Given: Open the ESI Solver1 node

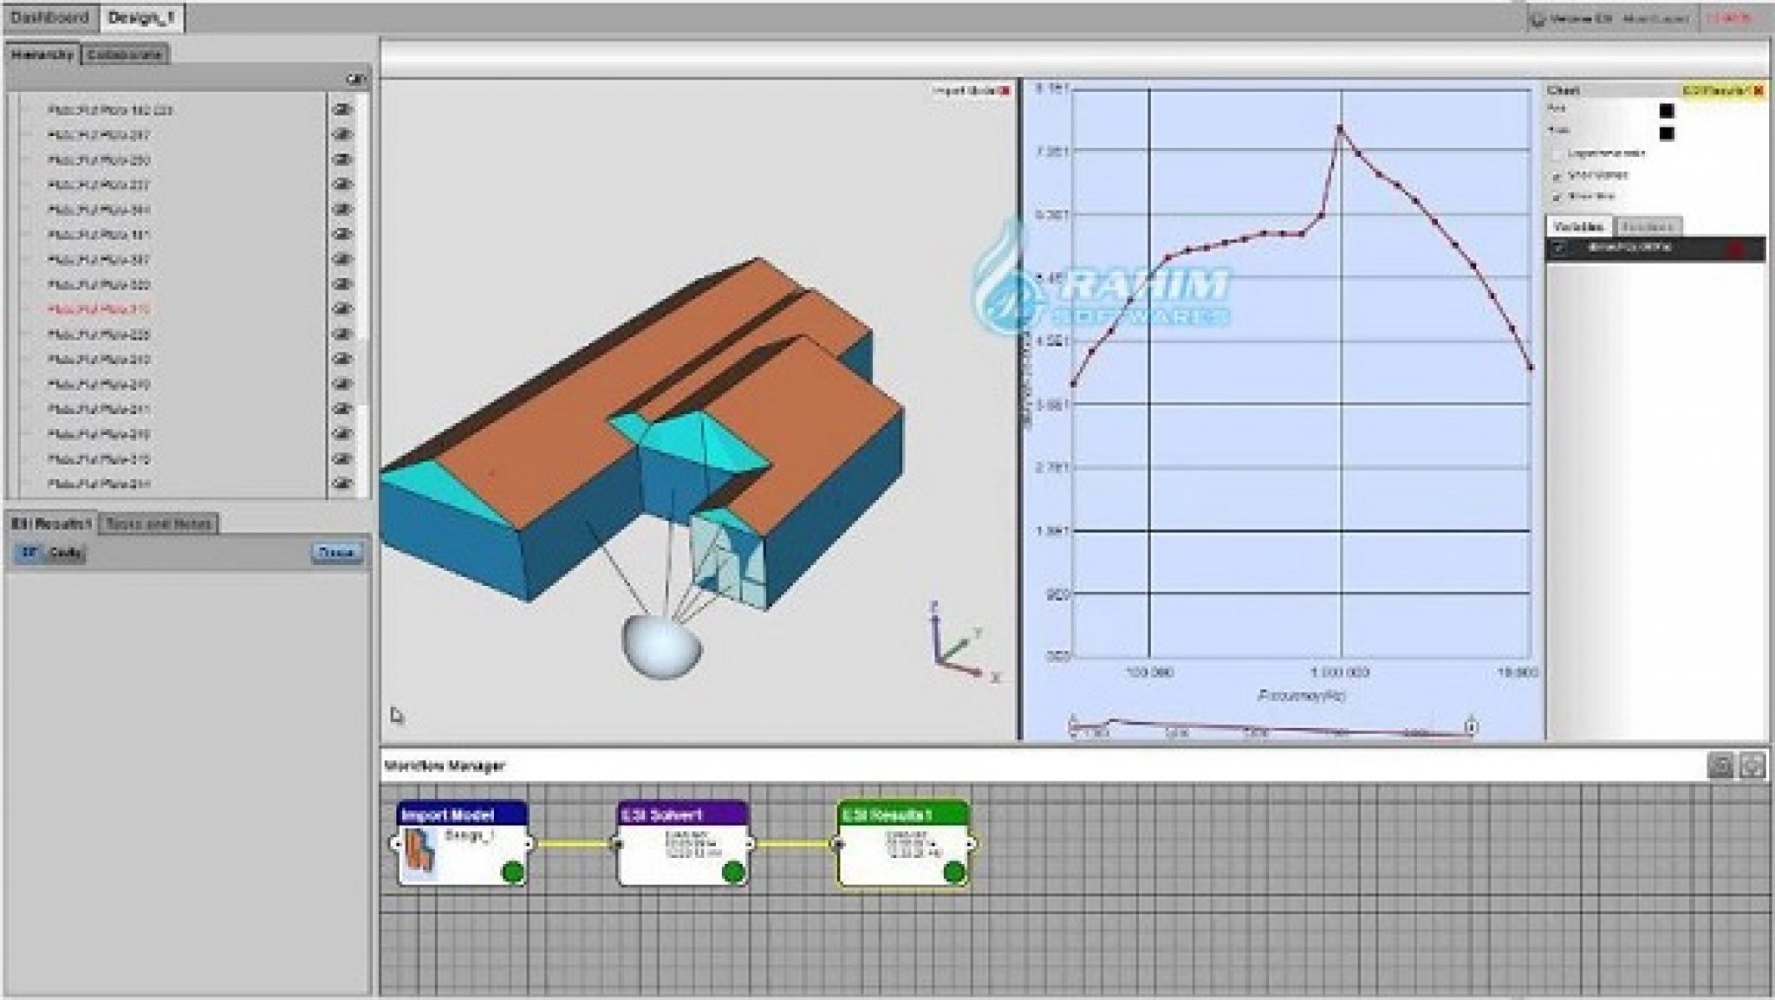Looking at the screenshot, I should pos(682,845).
